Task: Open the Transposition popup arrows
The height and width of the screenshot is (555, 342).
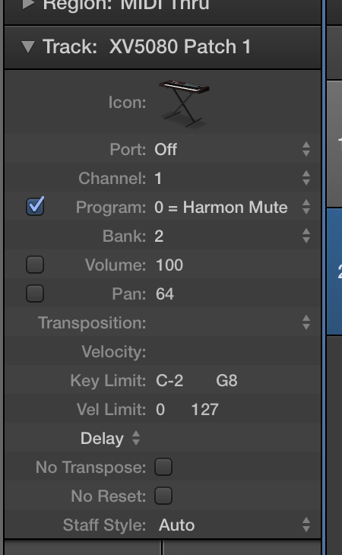Action: point(306,322)
